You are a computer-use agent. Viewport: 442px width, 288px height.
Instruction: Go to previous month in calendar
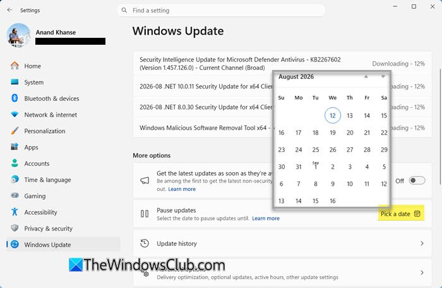coord(366,76)
